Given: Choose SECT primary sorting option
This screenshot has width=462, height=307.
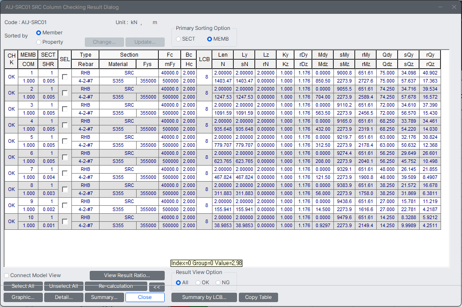Looking at the screenshot, I should point(178,39).
